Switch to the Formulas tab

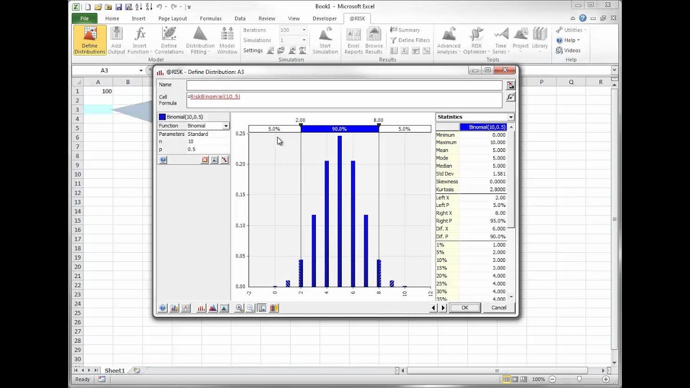[210, 18]
